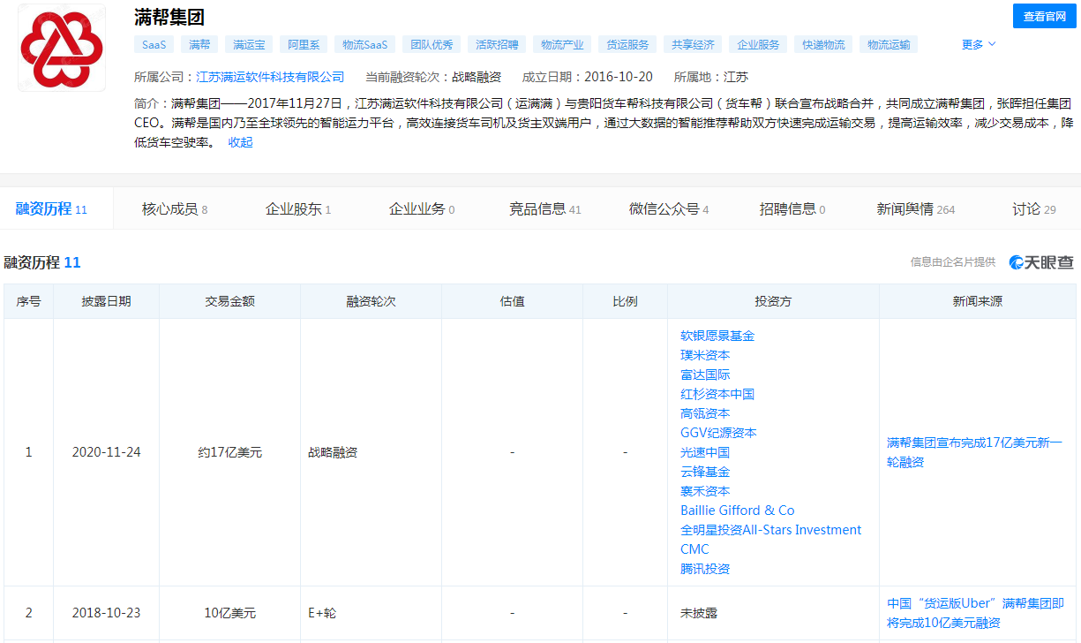Select the 共享经济 tag
Viewport: 1081px width, 643px height.
tap(693, 44)
